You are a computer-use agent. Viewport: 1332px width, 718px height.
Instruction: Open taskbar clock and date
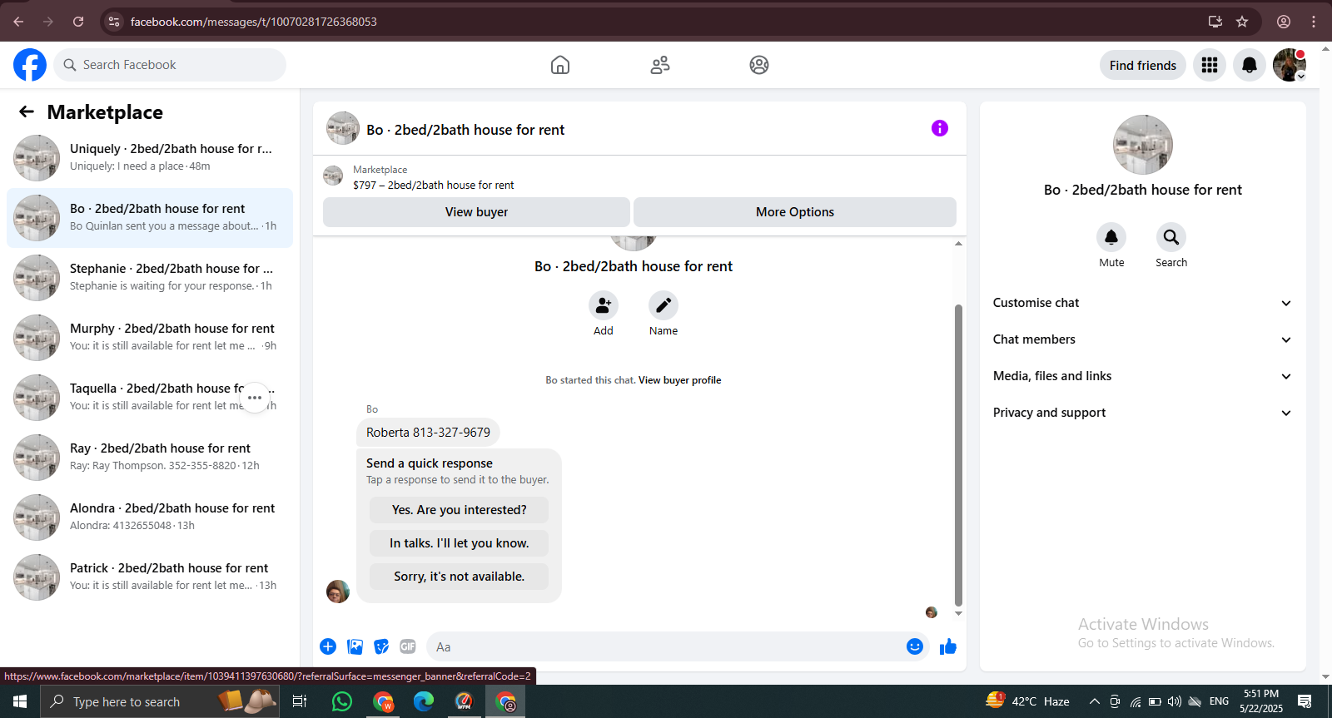[x=1261, y=701]
